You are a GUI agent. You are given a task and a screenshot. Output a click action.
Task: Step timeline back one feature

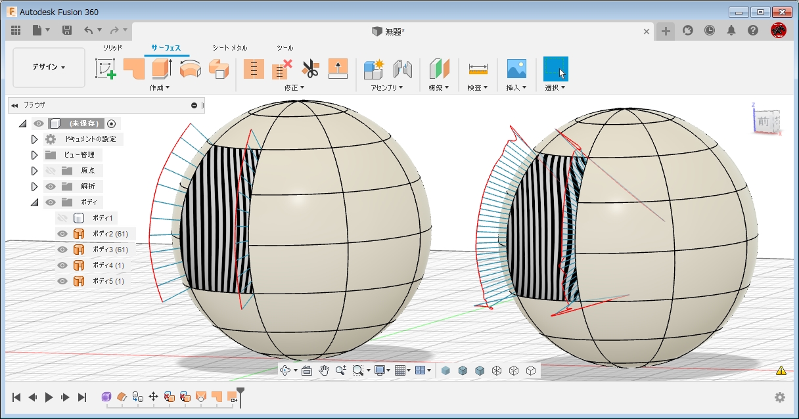(x=33, y=397)
